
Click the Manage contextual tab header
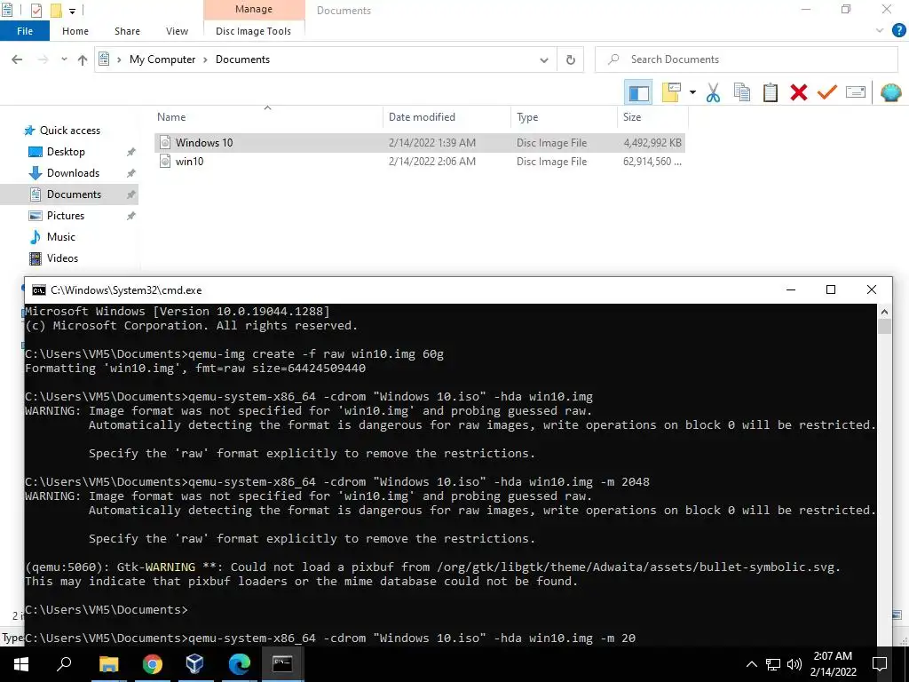[254, 9]
